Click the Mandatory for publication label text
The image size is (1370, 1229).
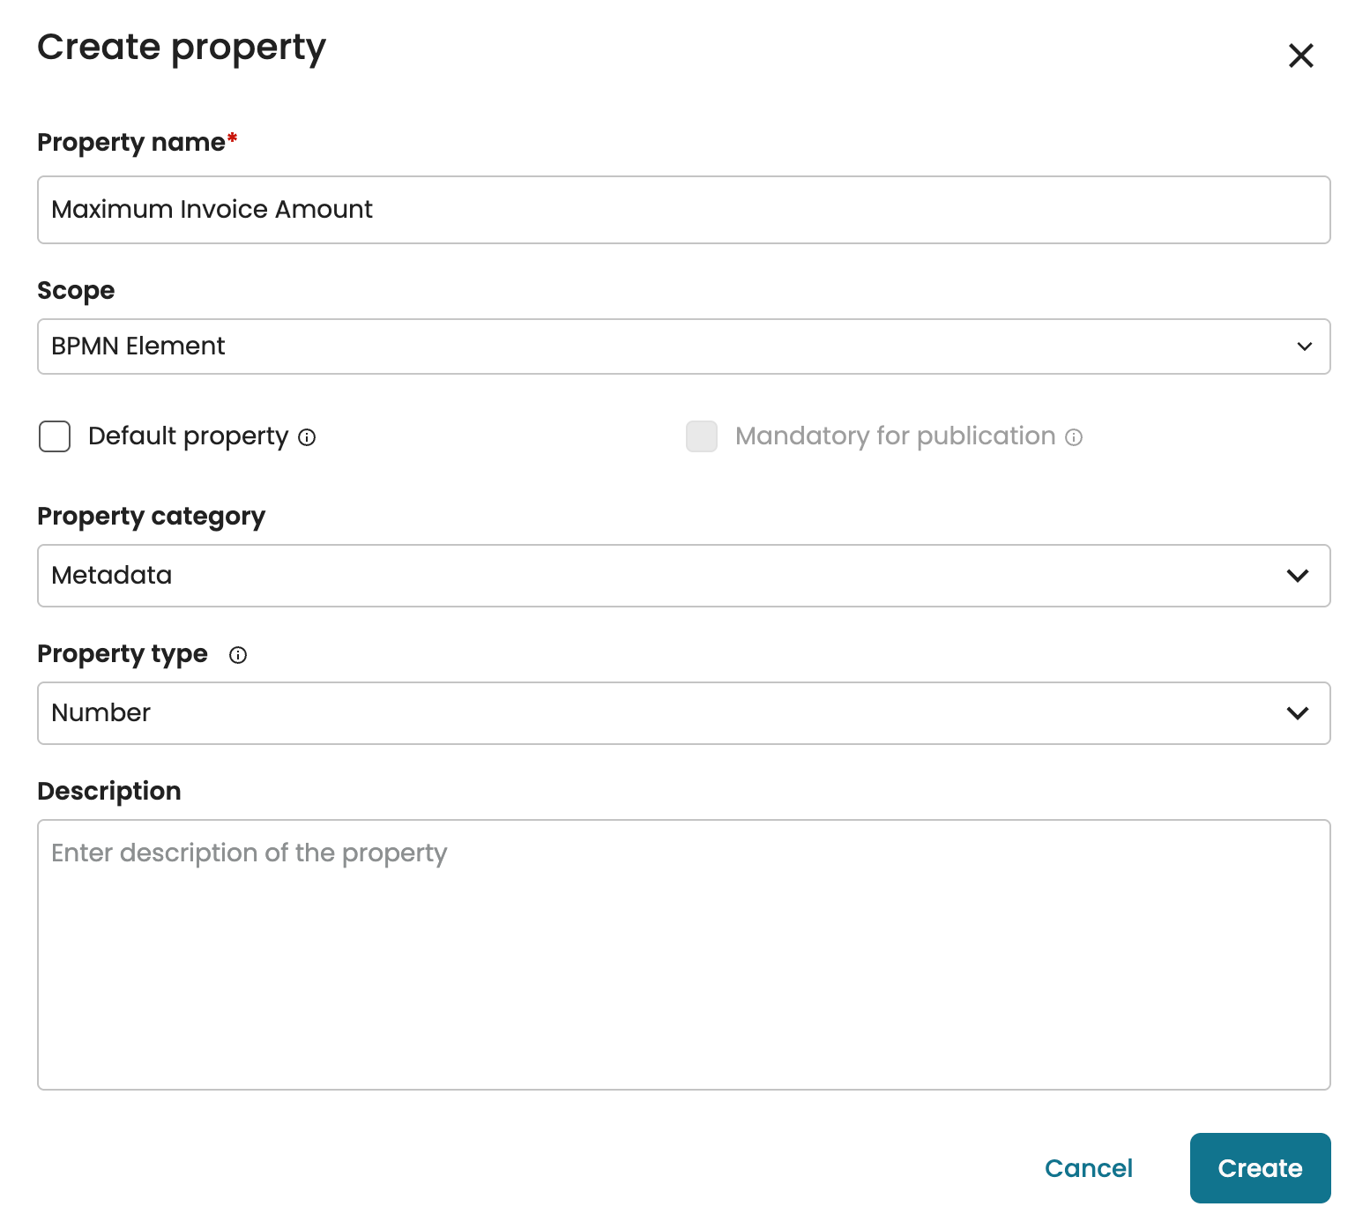coord(895,436)
